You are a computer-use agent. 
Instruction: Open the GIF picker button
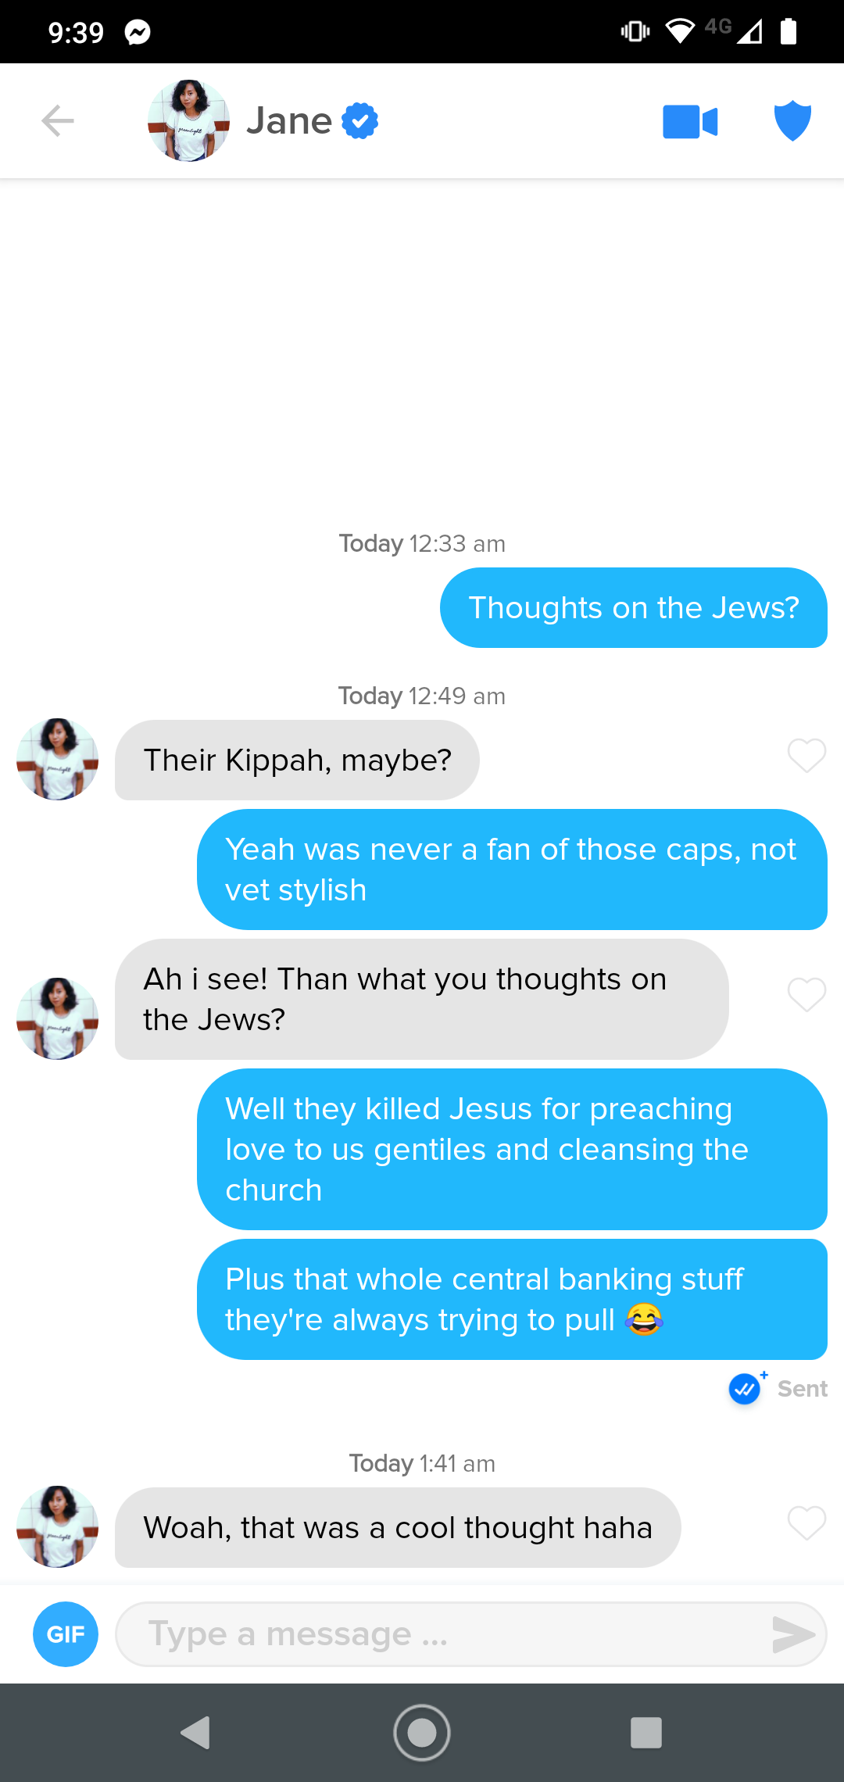pos(66,1634)
